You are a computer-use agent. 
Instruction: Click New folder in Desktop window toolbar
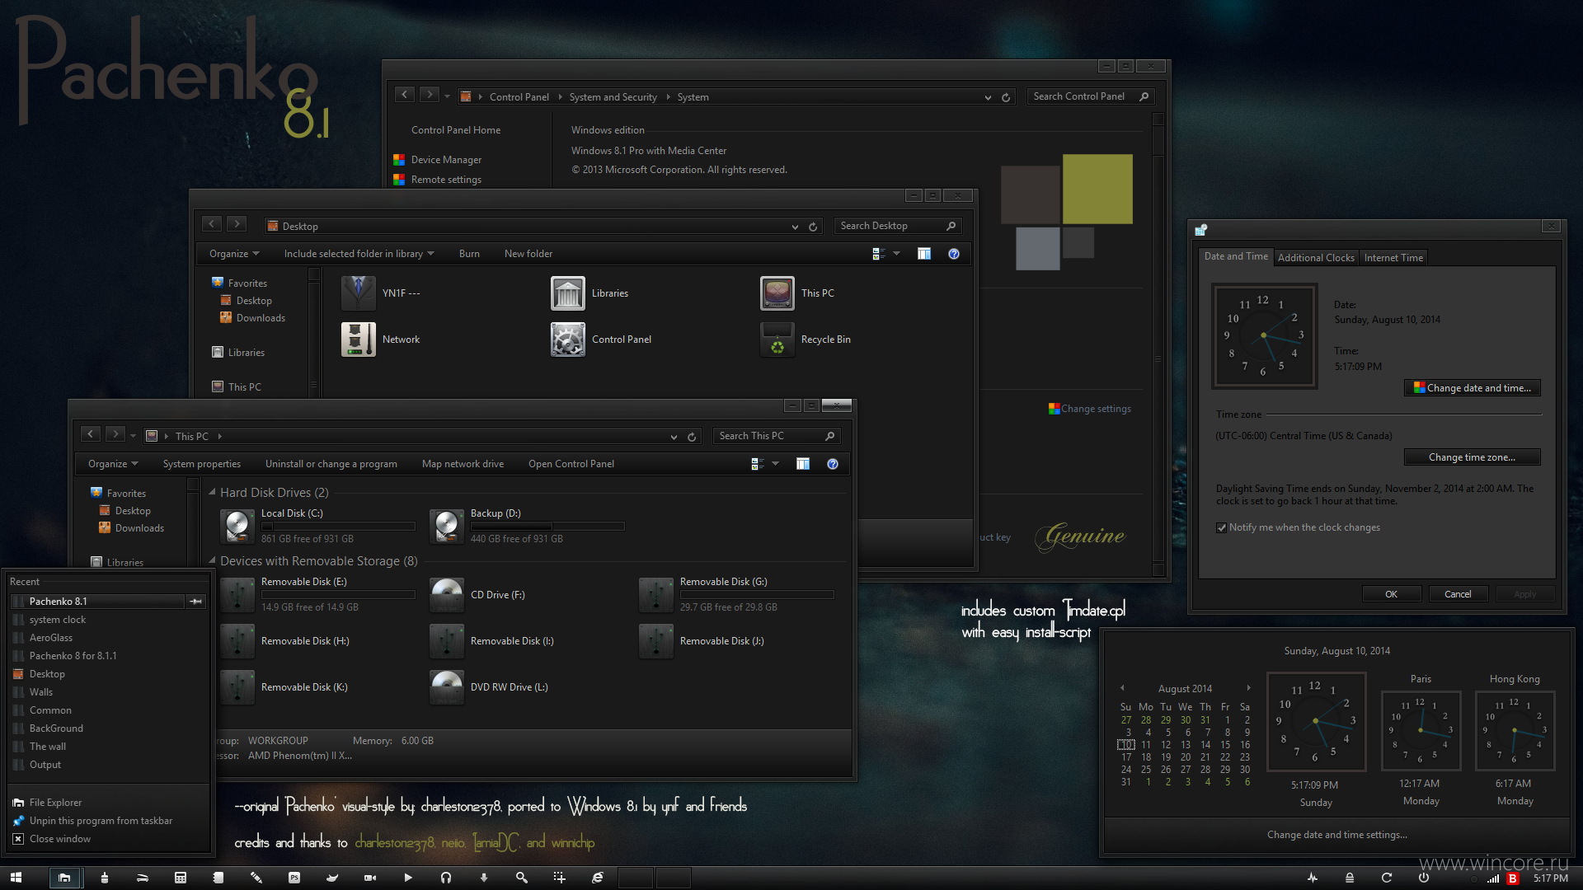click(528, 254)
